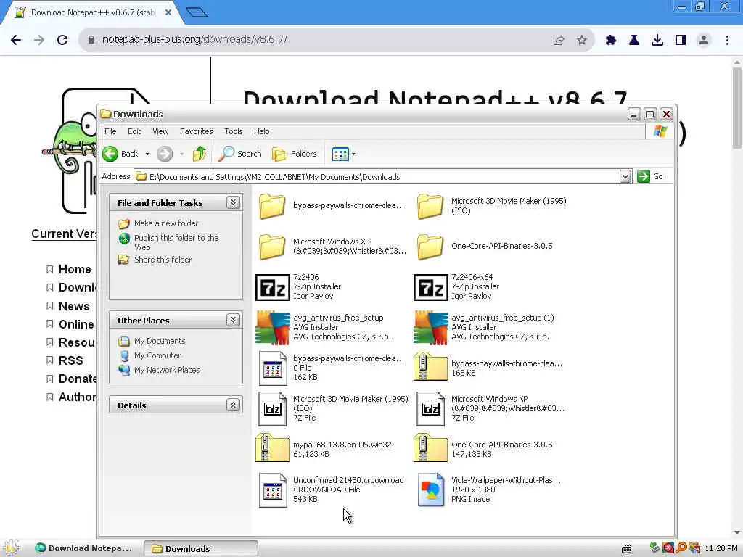This screenshot has height=557, width=743.
Task: Select One-Core-API-Binaries-3.0.5 folder icon
Action: (x=430, y=247)
